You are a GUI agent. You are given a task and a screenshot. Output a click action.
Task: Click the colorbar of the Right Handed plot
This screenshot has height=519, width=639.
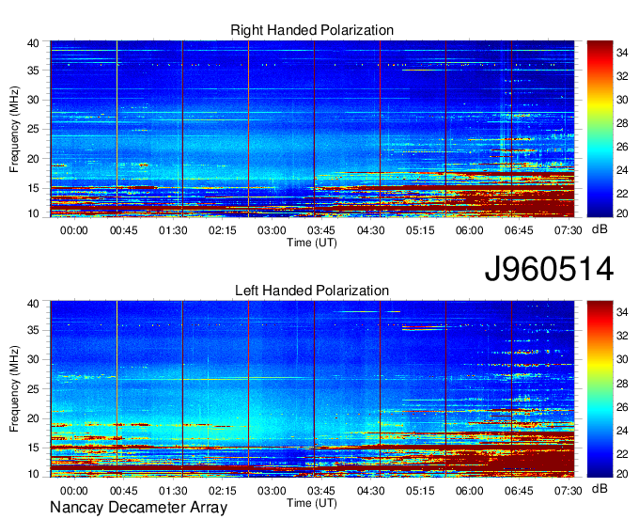click(600, 129)
